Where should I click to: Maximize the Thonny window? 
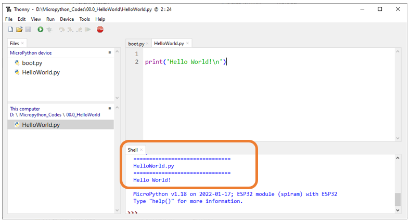[x=380, y=9]
